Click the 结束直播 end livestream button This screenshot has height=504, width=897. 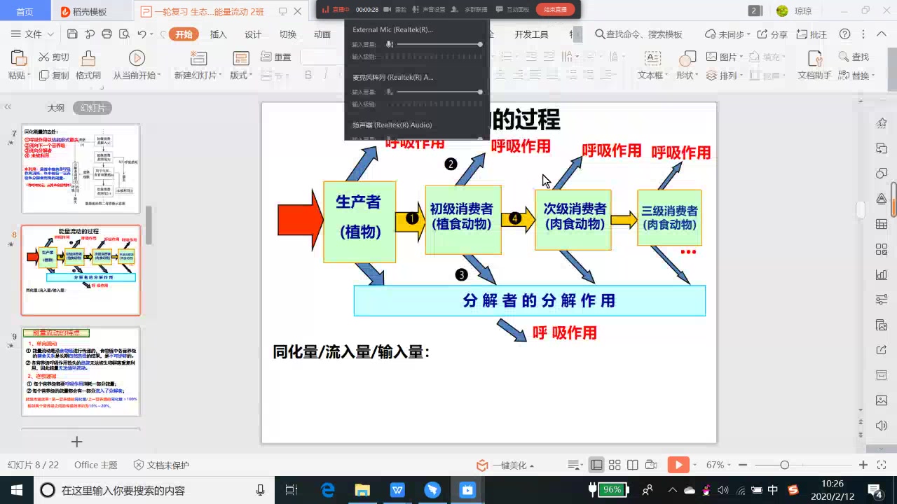pos(554,9)
